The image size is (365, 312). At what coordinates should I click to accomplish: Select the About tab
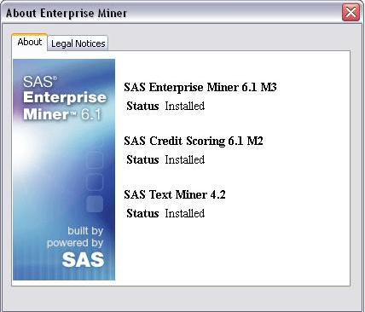tap(30, 42)
